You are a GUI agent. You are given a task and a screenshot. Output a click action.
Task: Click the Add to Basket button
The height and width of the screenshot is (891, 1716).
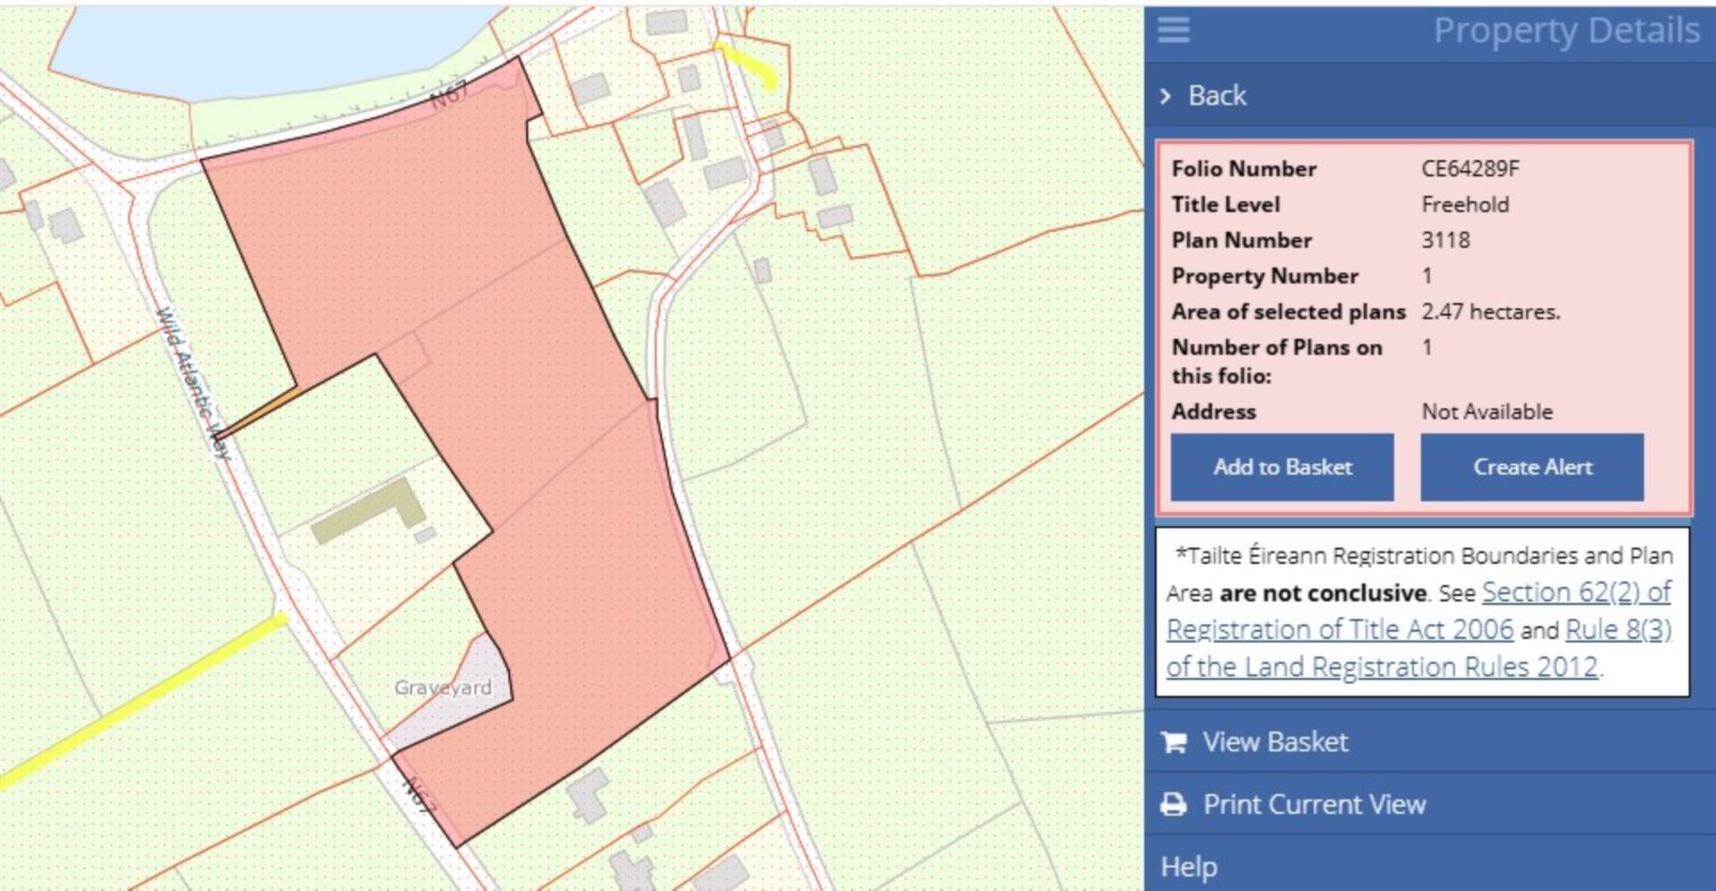point(1282,467)
